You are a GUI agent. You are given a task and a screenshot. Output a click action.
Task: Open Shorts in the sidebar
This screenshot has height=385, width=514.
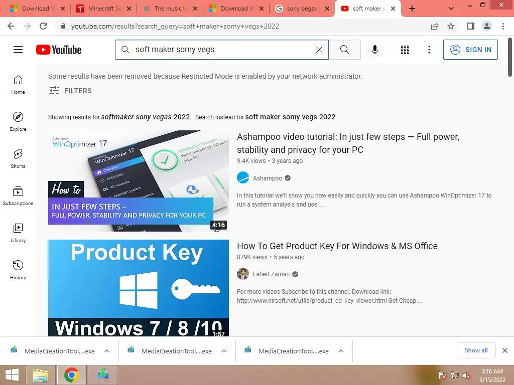point(18,159)
